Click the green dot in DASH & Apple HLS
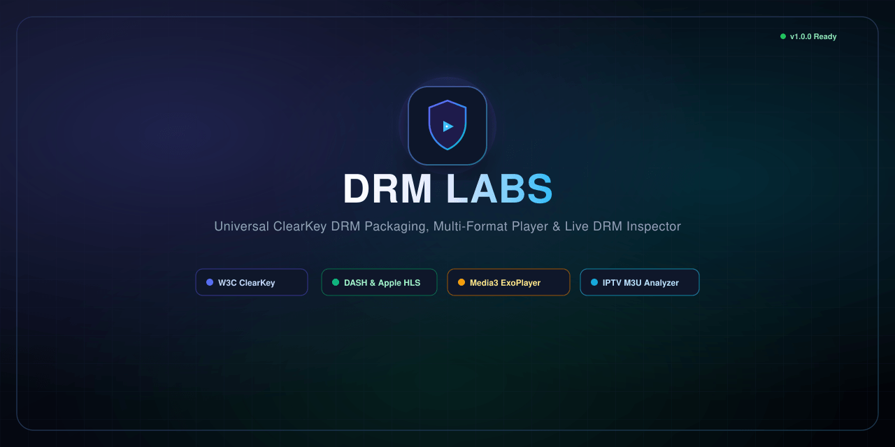 click(336, 282)
